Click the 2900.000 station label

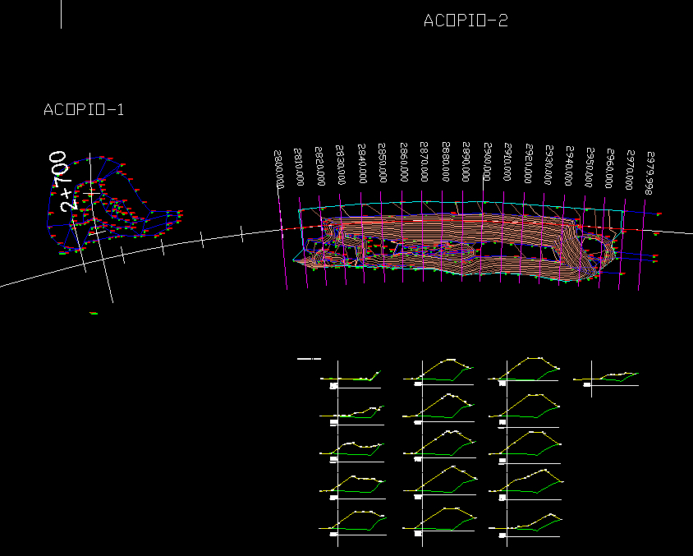[488, 169]
